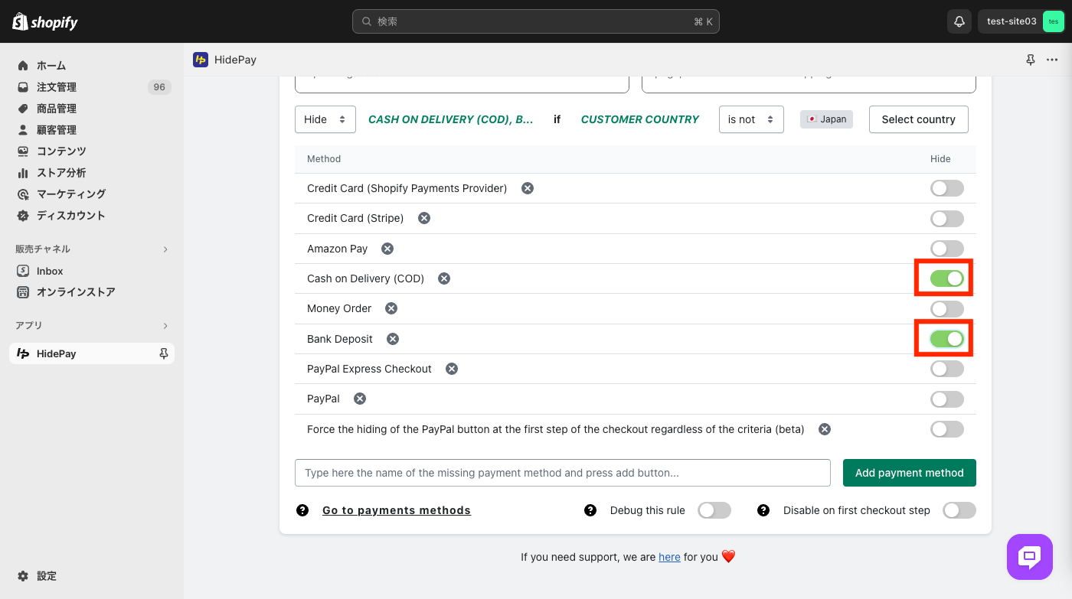The image size is (1072, 599).
Task: Click help icon next to Debug this rule
Action: pos(590,510)
